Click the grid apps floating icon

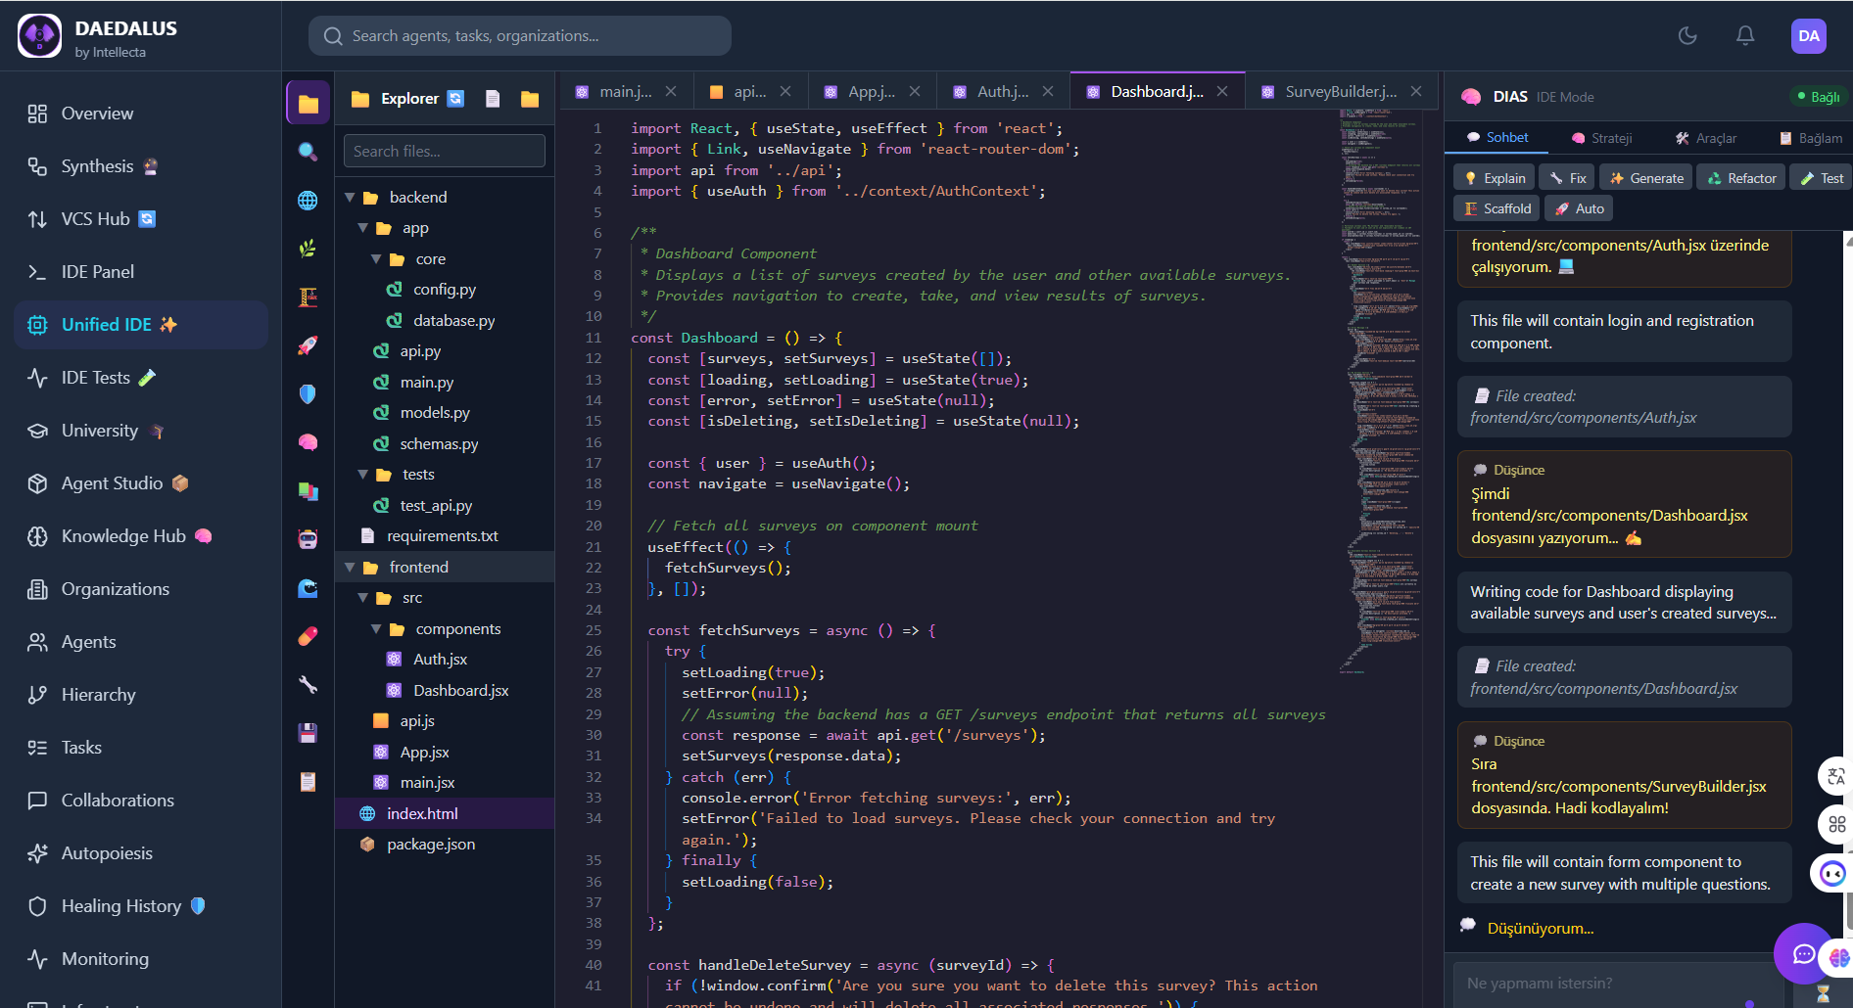click(1835, 824)
